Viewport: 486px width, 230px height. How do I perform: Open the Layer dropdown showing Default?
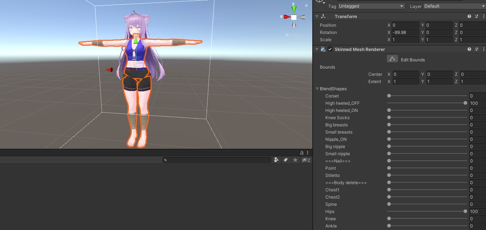pos(454,6)
